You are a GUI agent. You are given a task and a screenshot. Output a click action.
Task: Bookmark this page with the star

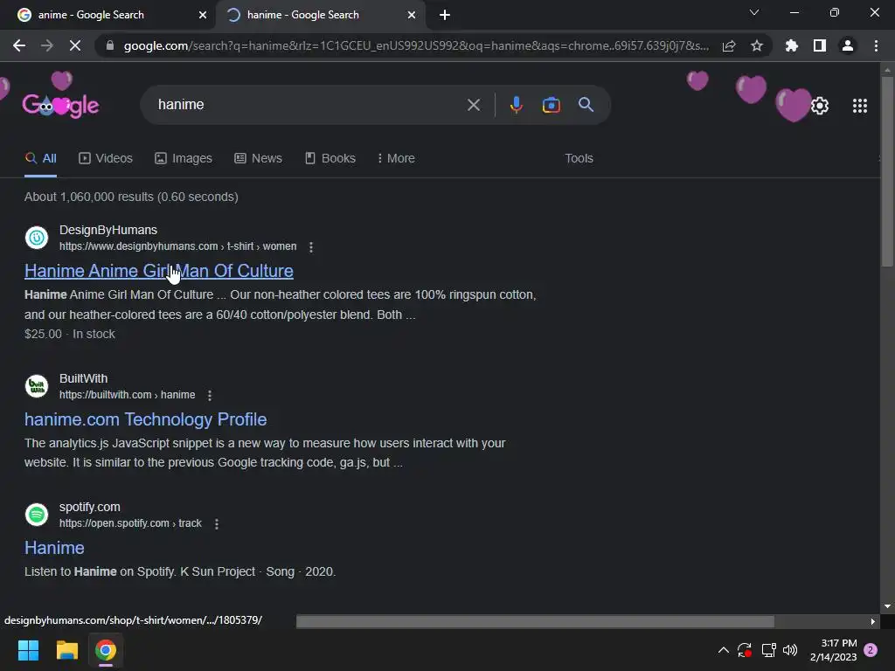click(x=757, y=45)
